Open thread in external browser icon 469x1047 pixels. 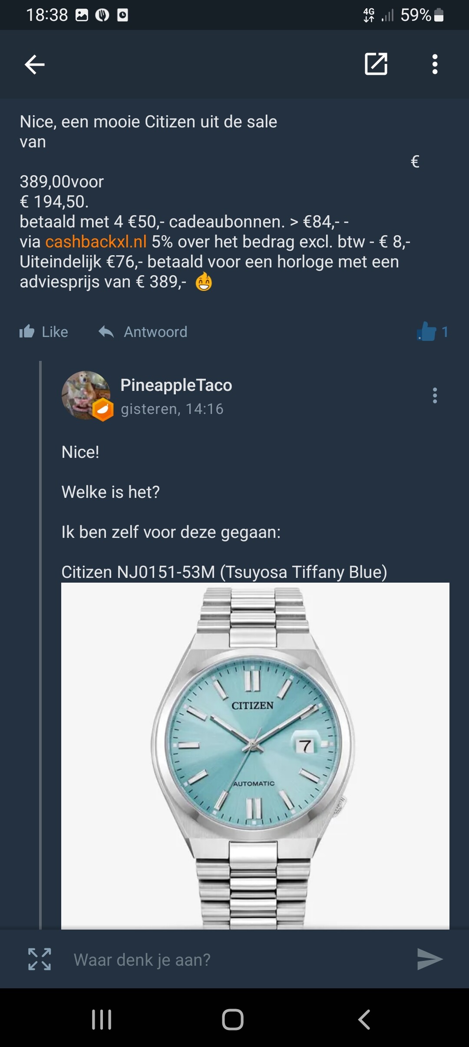[x=376, y=64]
